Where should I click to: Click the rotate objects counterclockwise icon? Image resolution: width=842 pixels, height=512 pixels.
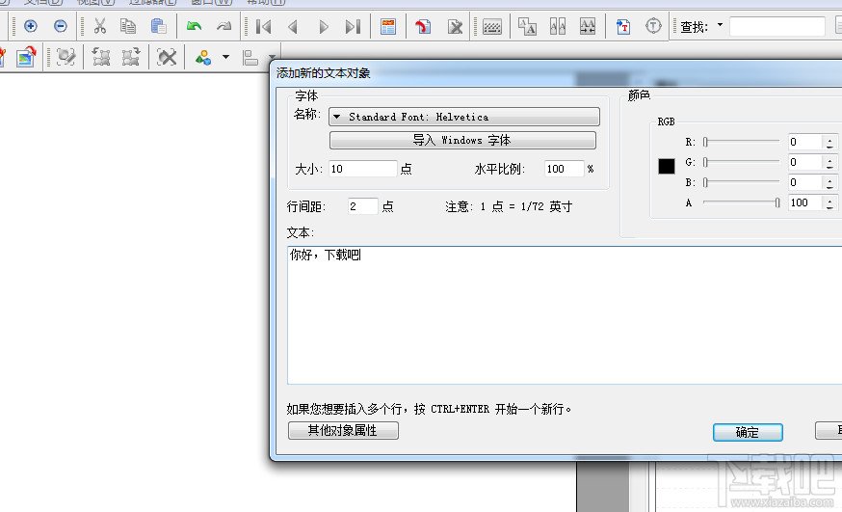coord(101,57)
